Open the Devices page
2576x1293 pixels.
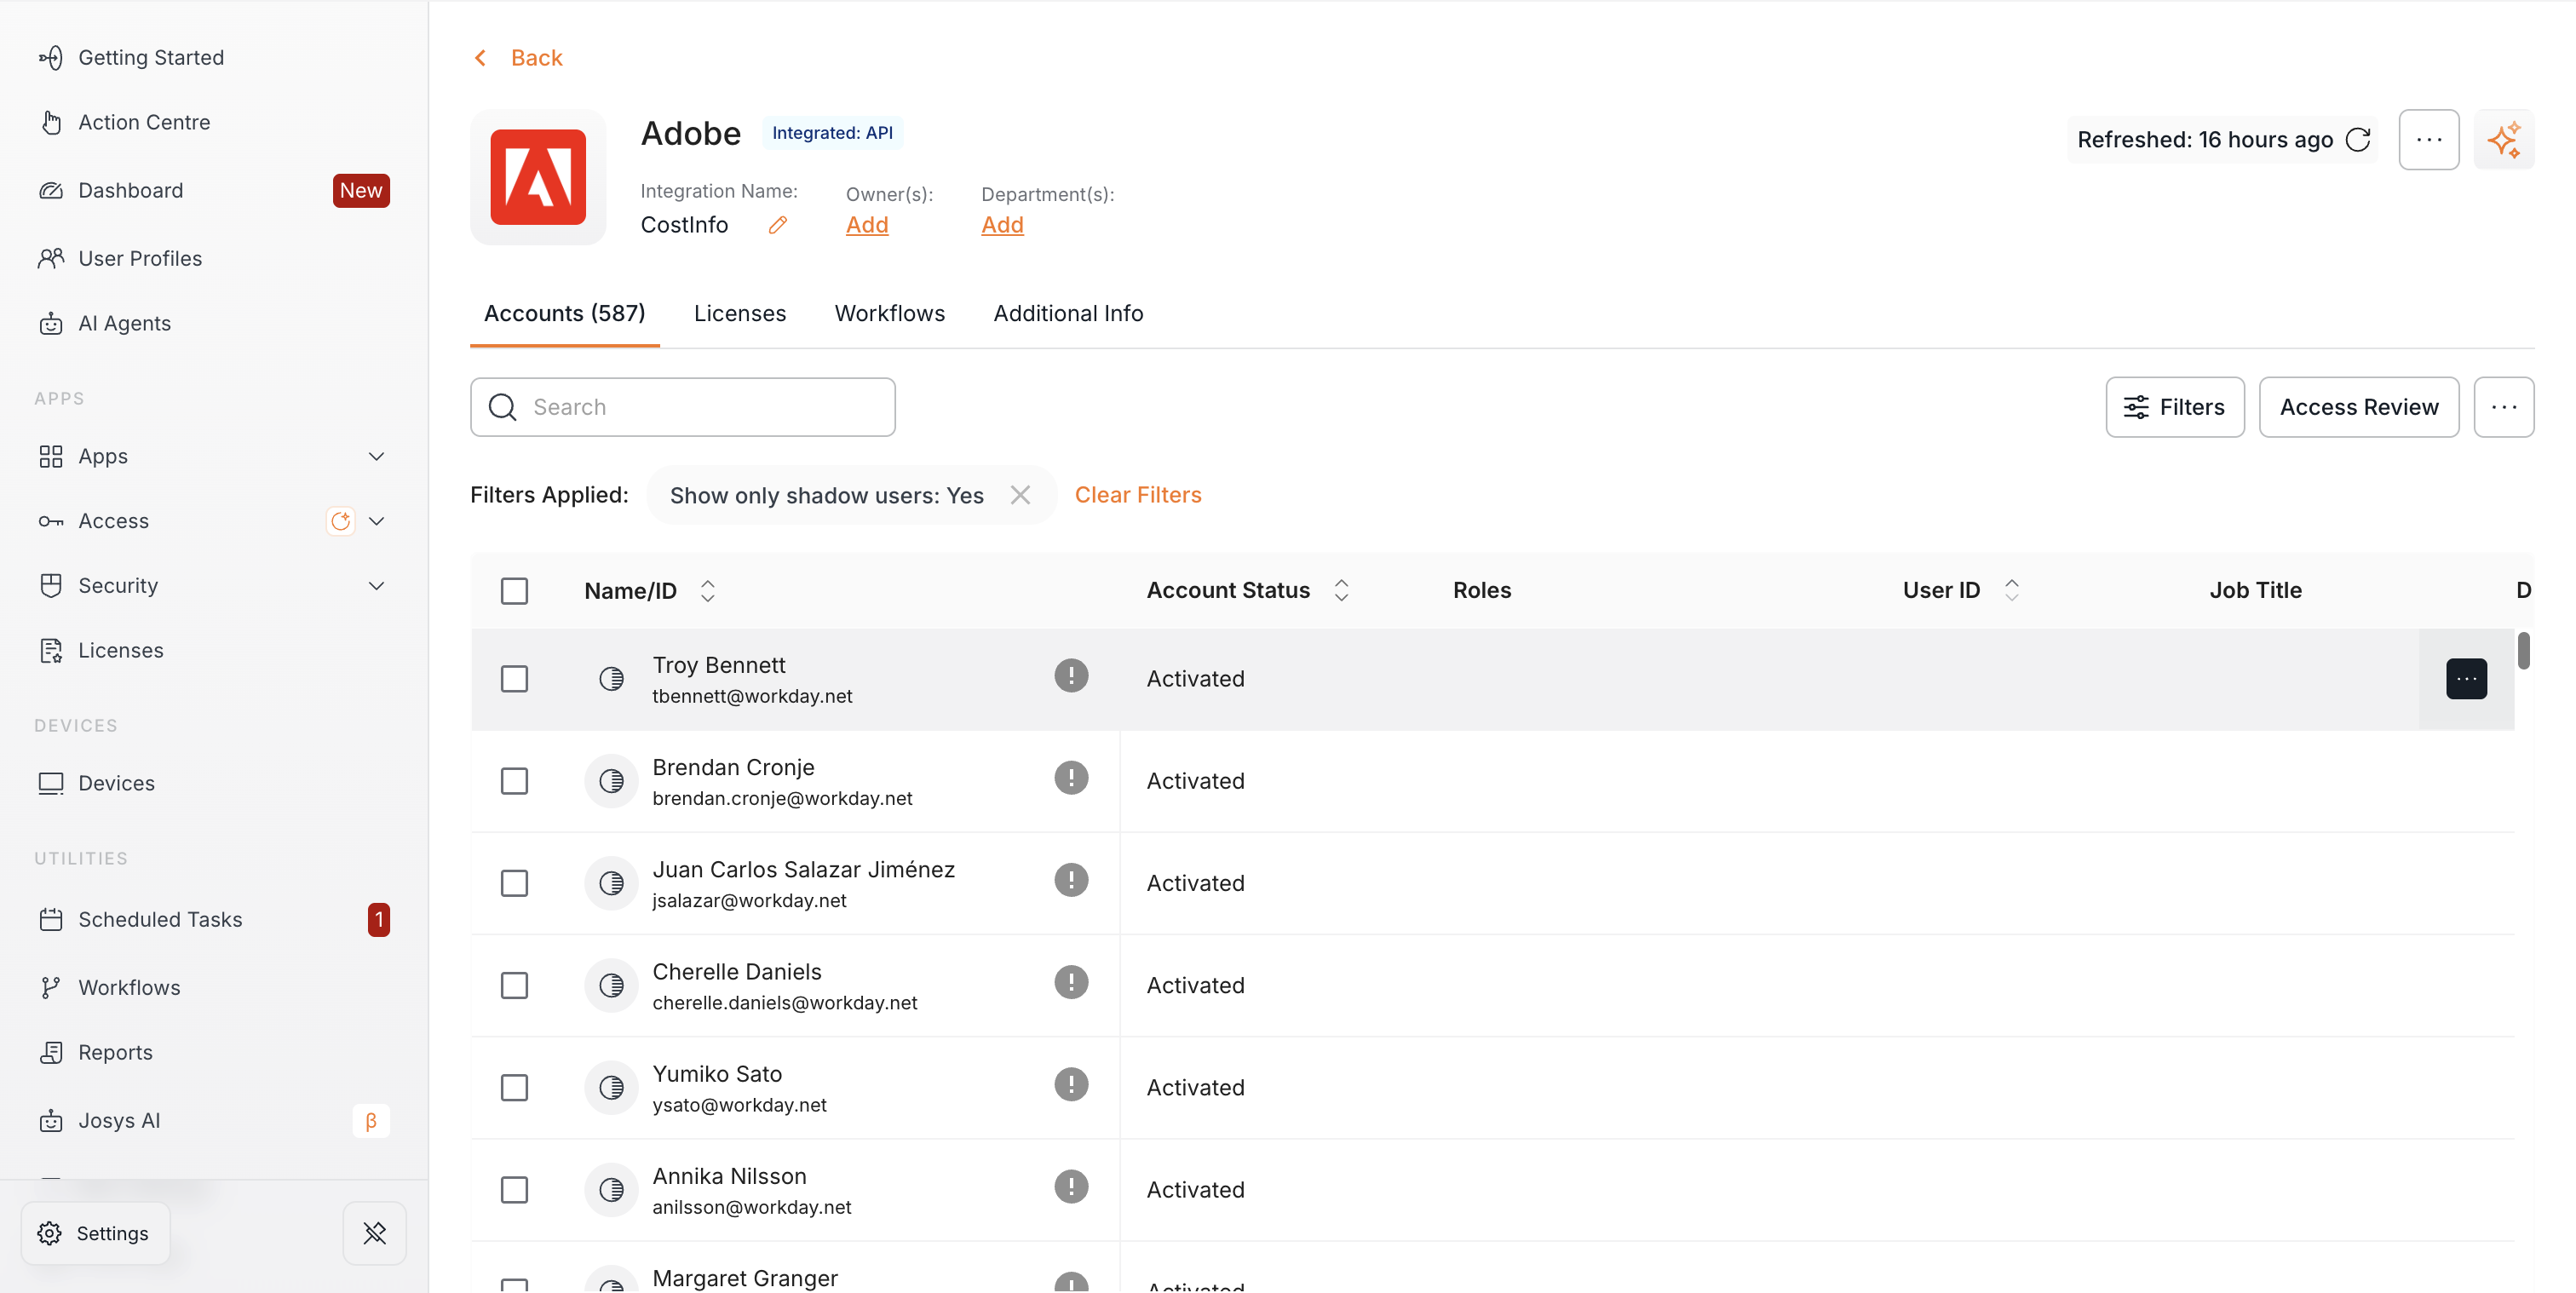[97, 783]
